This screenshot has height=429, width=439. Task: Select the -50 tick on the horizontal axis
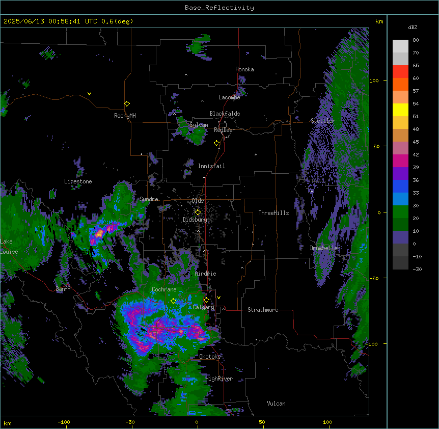click(x=130, y=422)
